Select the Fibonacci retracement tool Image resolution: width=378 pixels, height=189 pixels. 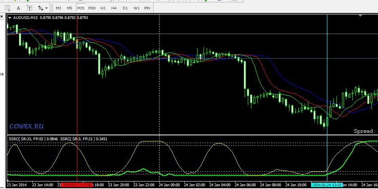pos(7,8)
